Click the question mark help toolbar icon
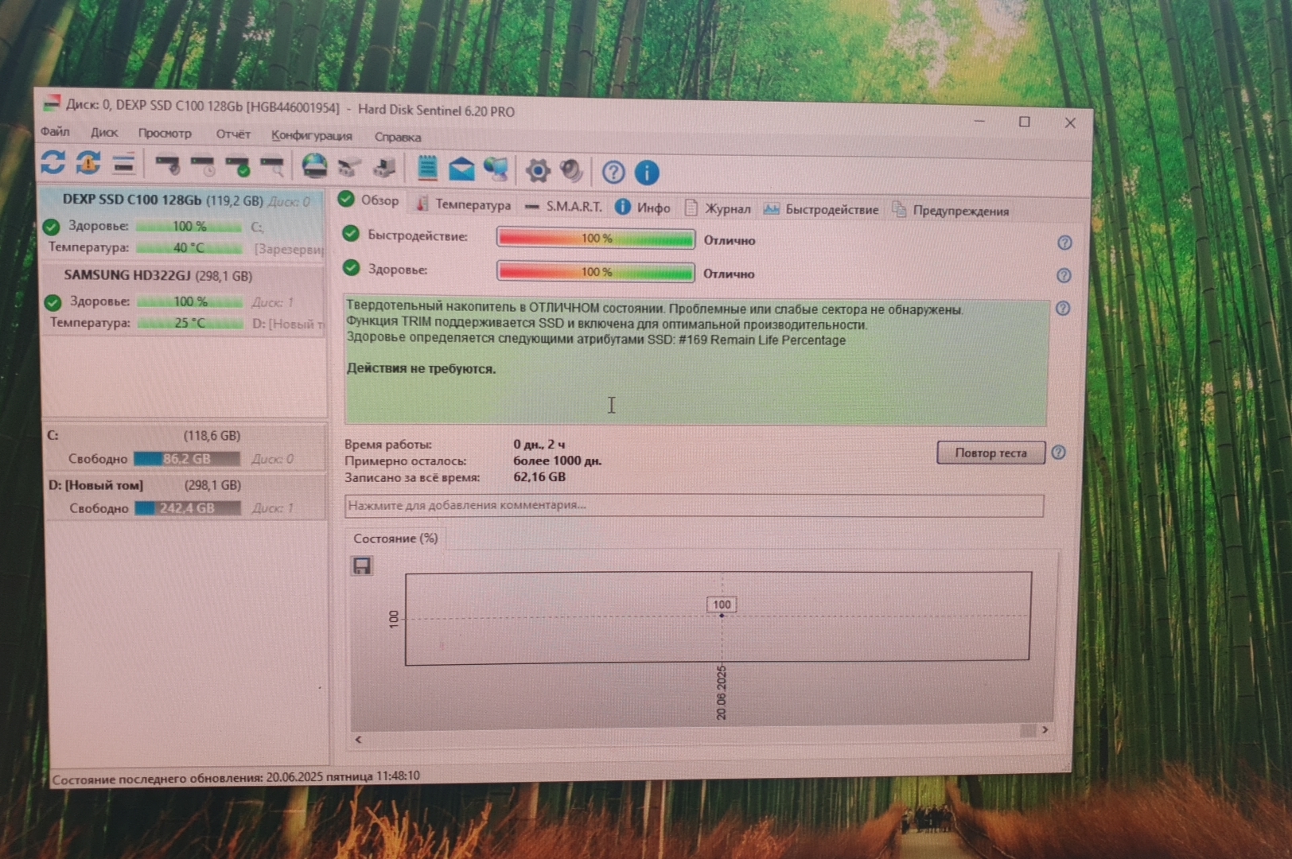1292x859 pixels. pyautogui.click(x=613, y=172)
